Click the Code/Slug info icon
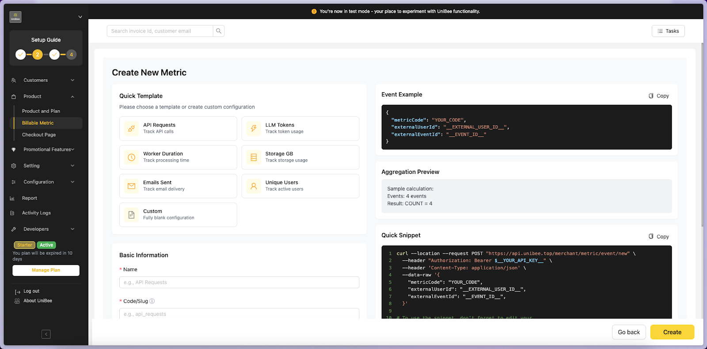 pyautogui.click(x=152, y=301)
